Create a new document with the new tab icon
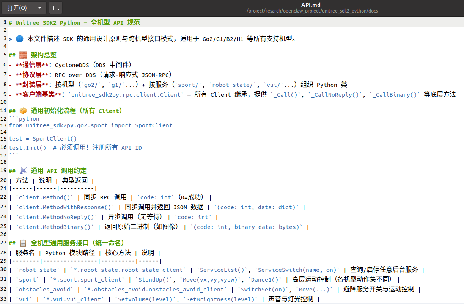Viewport: 464px width, 304px height. [56, 8]
